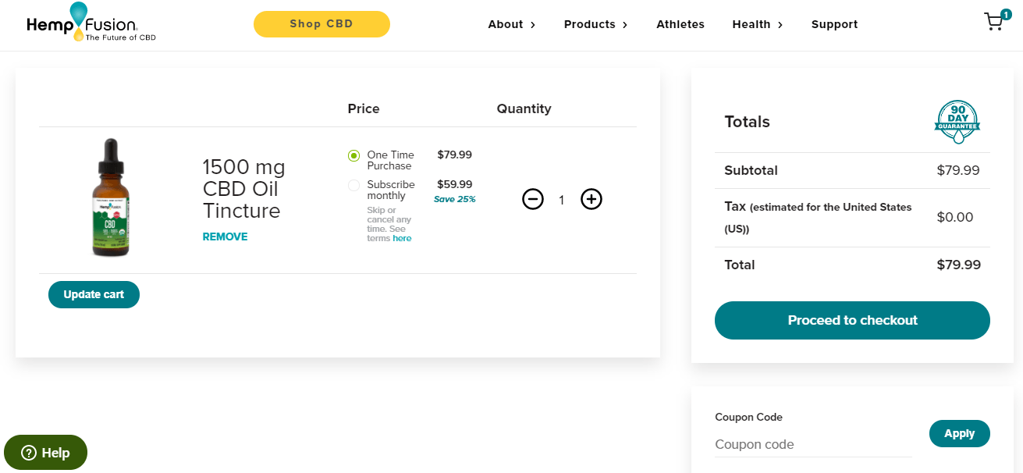Select Subscribe monthly option
This screenshot has width=1023, height=473.
(x=353, y=185)
